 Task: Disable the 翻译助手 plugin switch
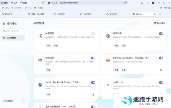coord(161,33)
